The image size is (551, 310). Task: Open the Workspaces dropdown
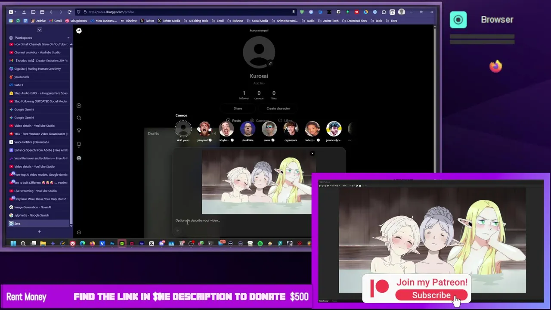pyautogui.click(x=39, y=37)
